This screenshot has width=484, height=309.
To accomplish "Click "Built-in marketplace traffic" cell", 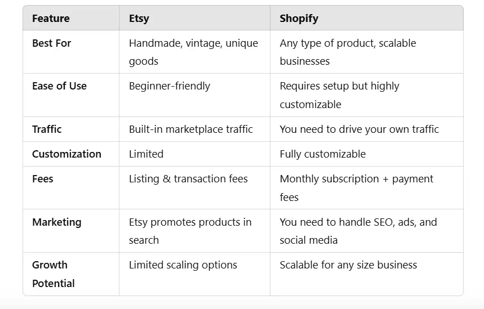I will [190, 129].
